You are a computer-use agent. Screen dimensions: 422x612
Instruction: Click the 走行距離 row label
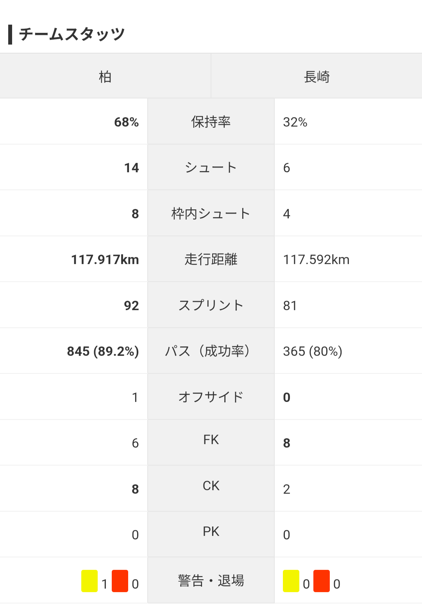click(x=211, y=259)
